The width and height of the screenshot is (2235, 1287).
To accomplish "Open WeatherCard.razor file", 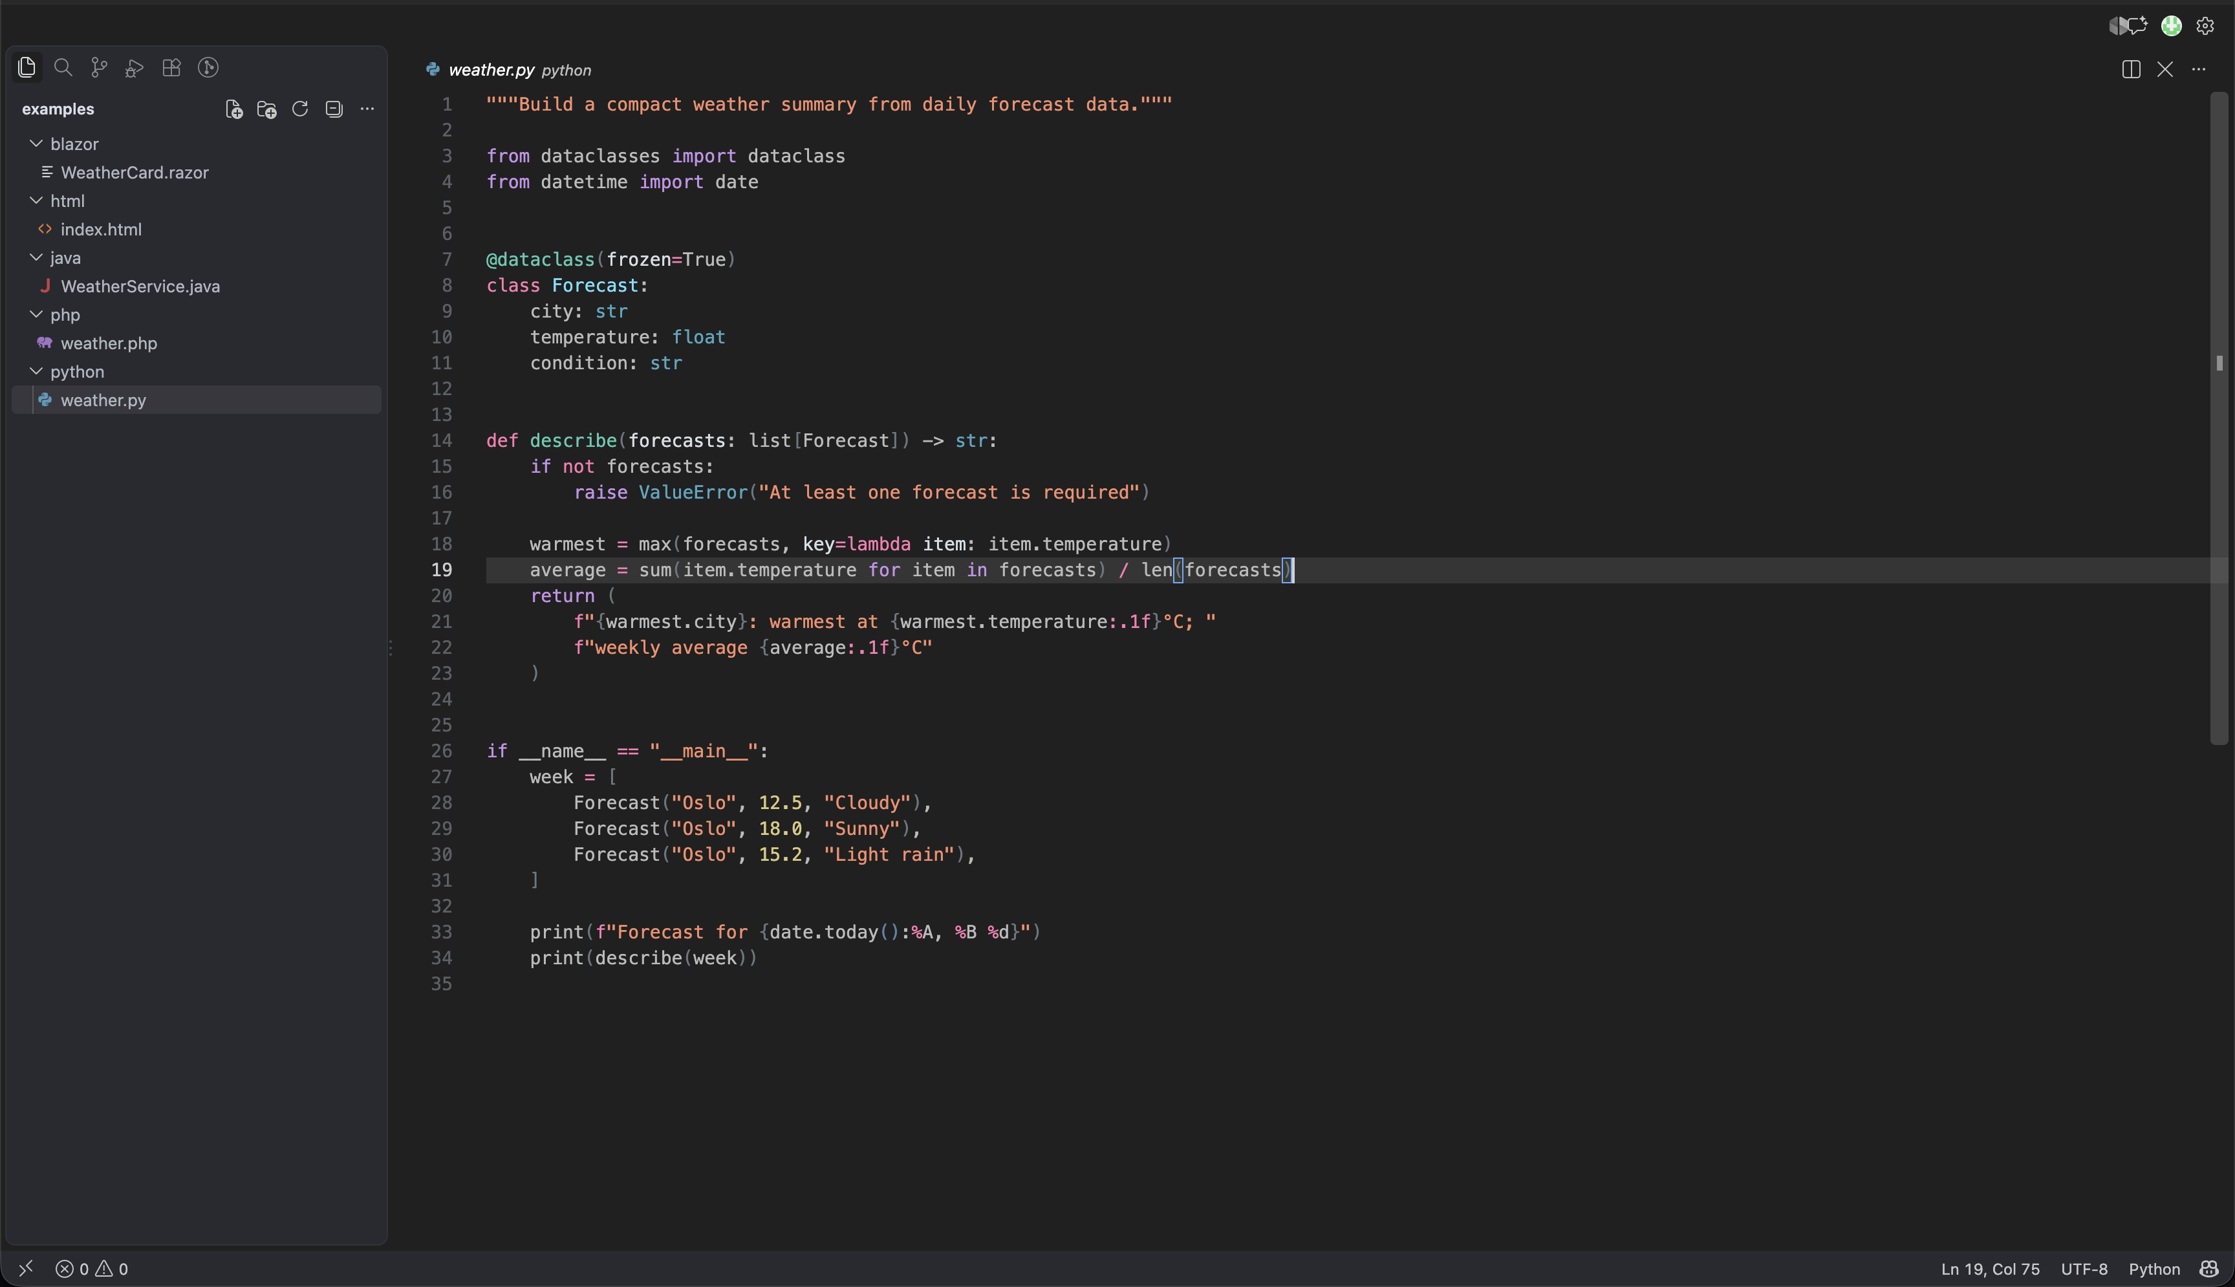I will coord(196,173).
